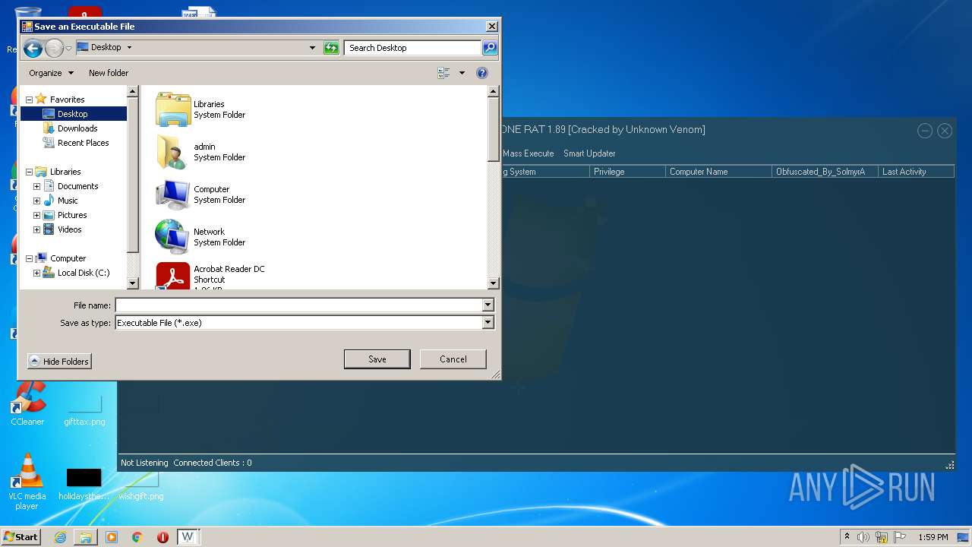Open the view options dropdown arrow

(x=462, y=73)
